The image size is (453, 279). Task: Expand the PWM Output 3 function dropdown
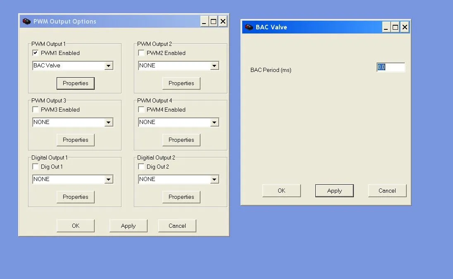click(108, 122)
